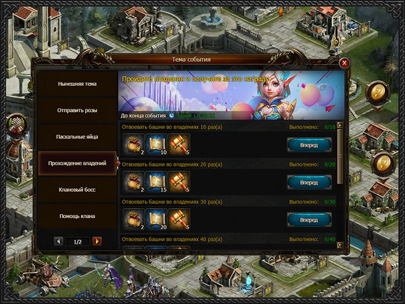405x304 pixels.
Task: Click the scroll reward icon labeled 20
Action: 156,219
